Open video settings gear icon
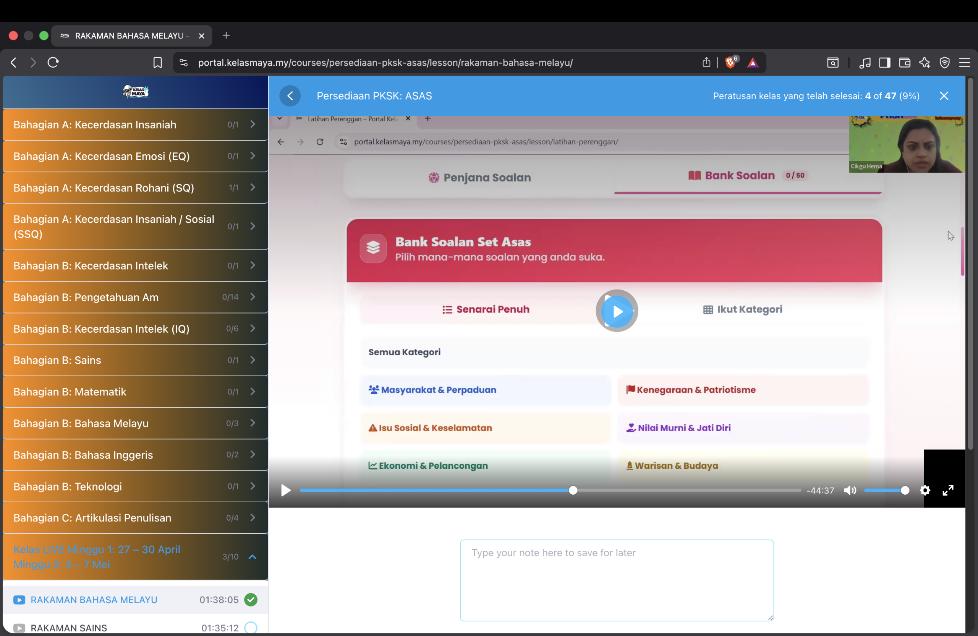The height and width of the screenshot is (636, 978). tap(925, 490)
